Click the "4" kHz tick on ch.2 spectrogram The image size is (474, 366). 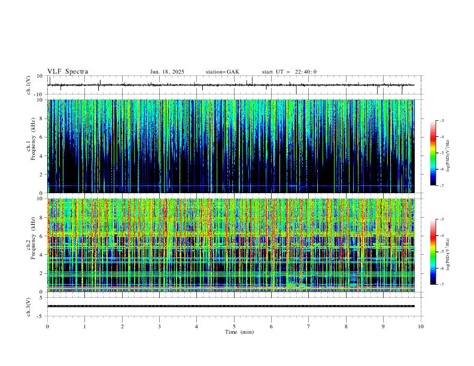pyautogui.click(x=42, y=255)
